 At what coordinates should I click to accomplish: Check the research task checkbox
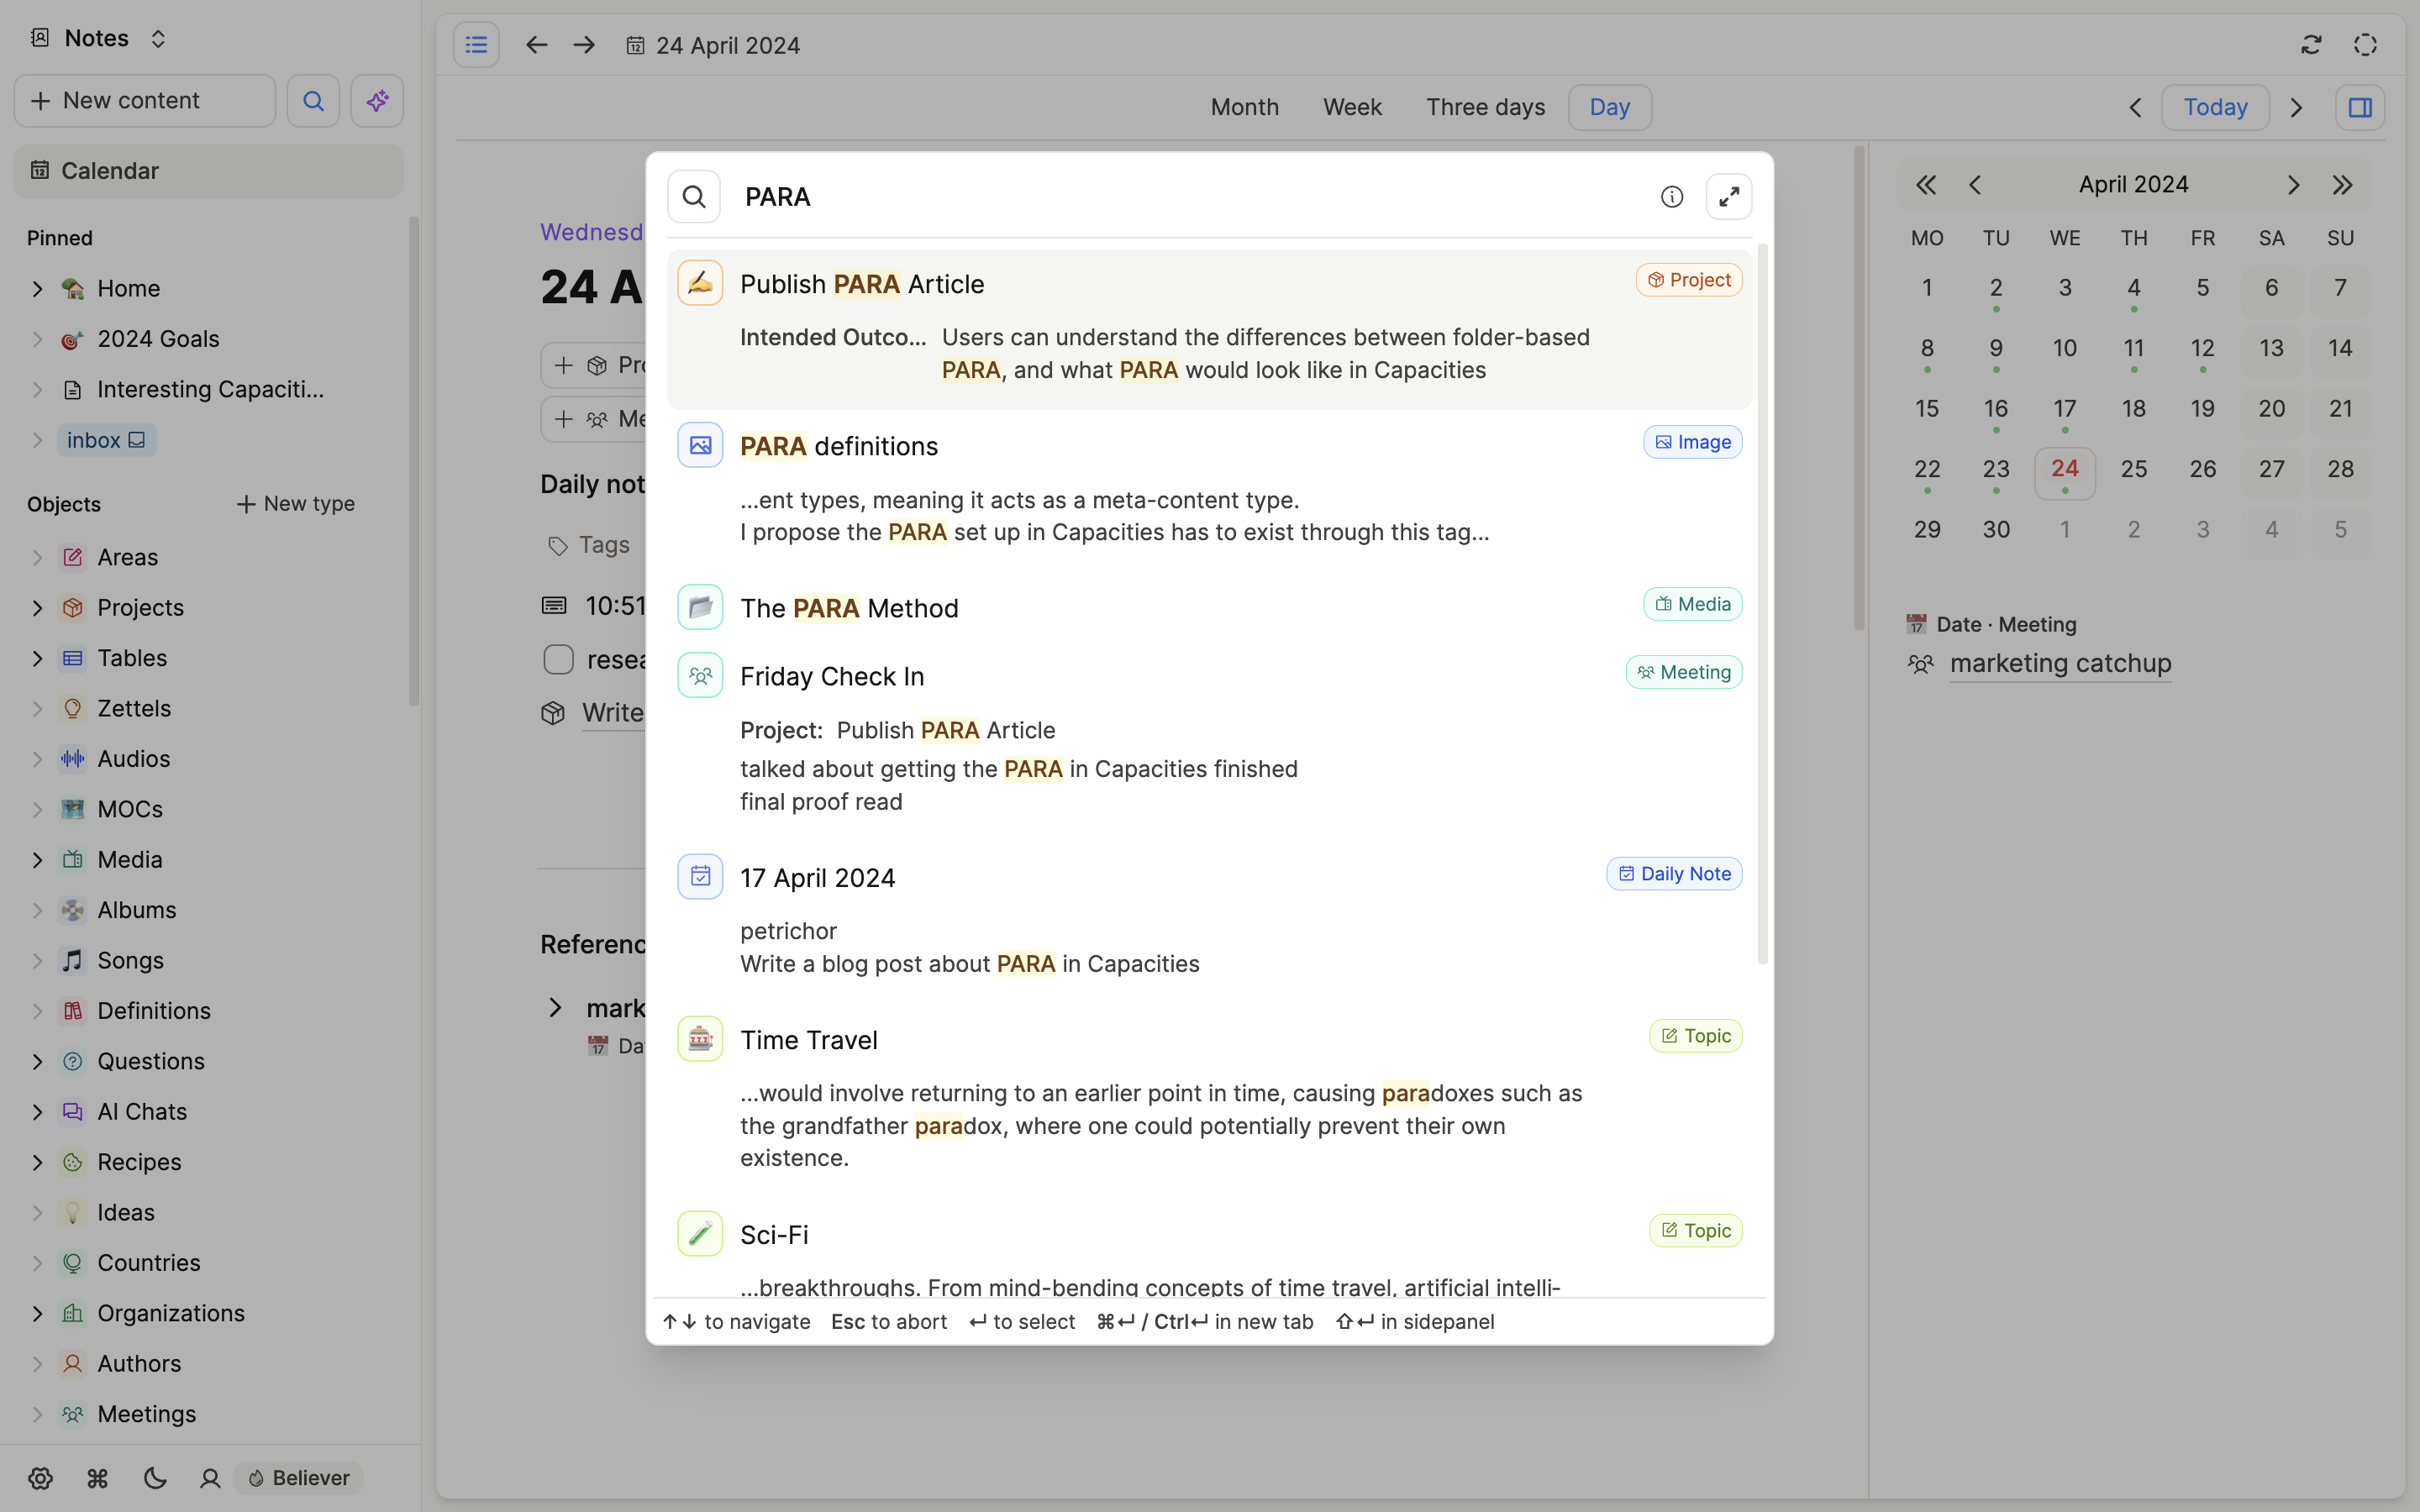pyautogui.click(x=558, y=660)
